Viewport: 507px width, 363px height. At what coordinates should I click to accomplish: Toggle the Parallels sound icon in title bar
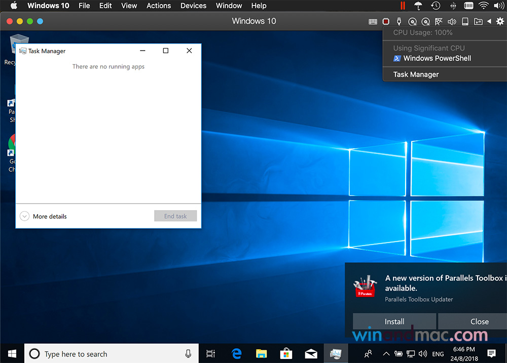452,21
